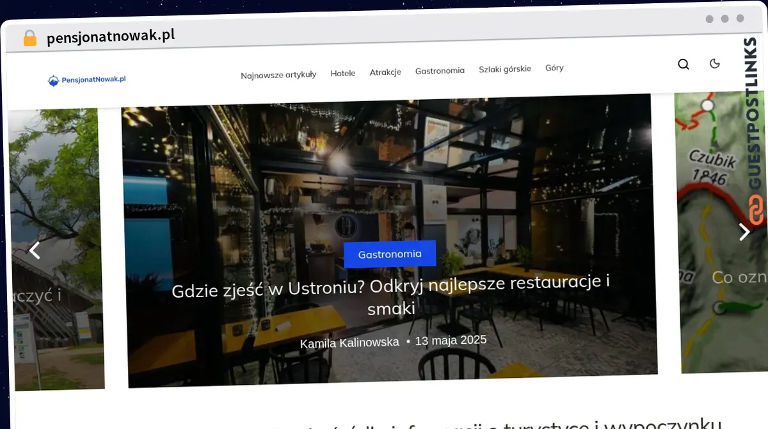Toggle dark mode moon icon
The height and width of the screenshot is (429, 768).
coord(715,63)
